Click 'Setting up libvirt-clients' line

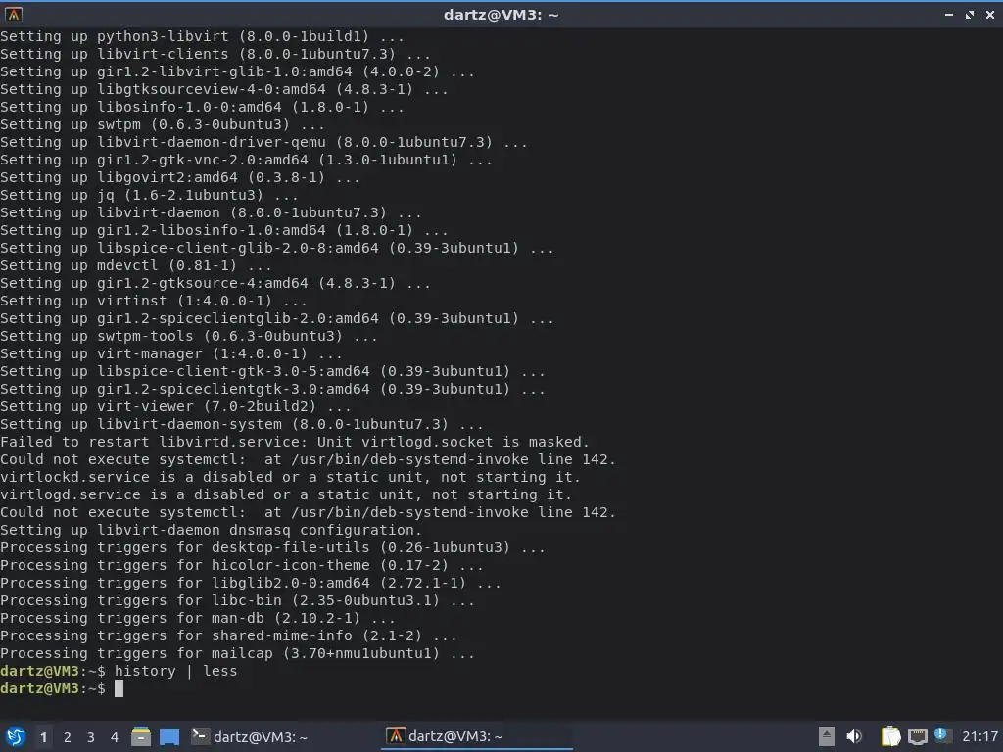215,54
